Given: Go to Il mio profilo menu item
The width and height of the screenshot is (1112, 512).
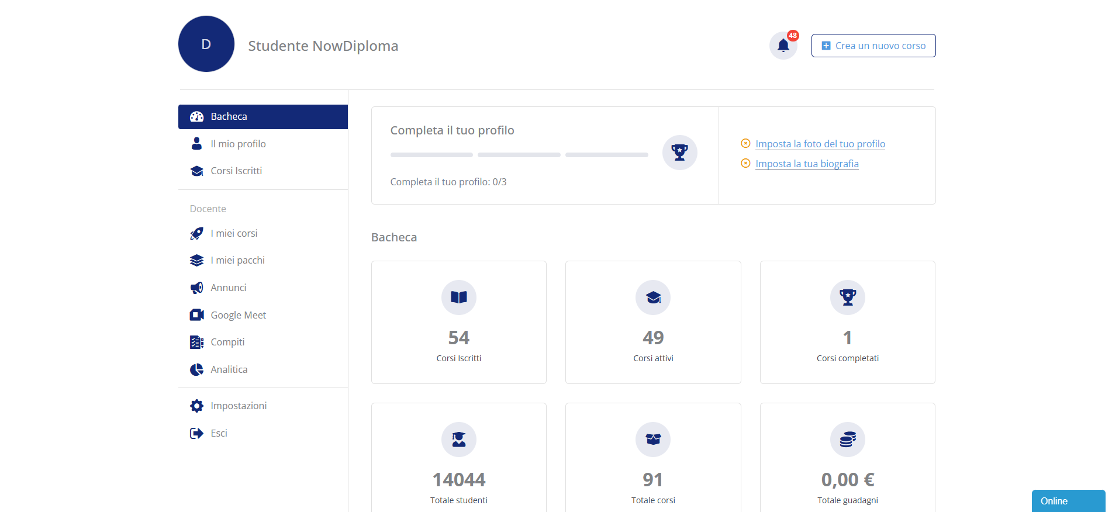Looking at the screenshot, I should 238,144.
